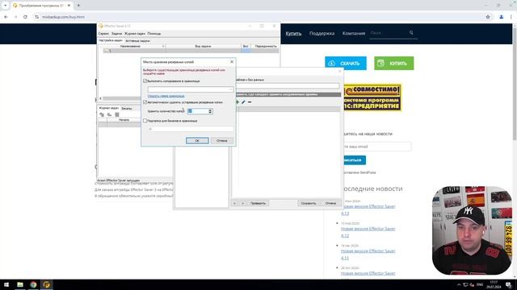This screenshot has width=517, height=290.
Task: Toggle 'Выполнять копирование в хранилище' checkbox
Action: coord(145,81)
